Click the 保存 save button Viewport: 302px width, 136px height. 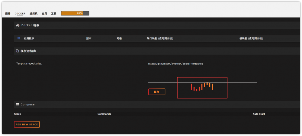[x=156, y=92]
